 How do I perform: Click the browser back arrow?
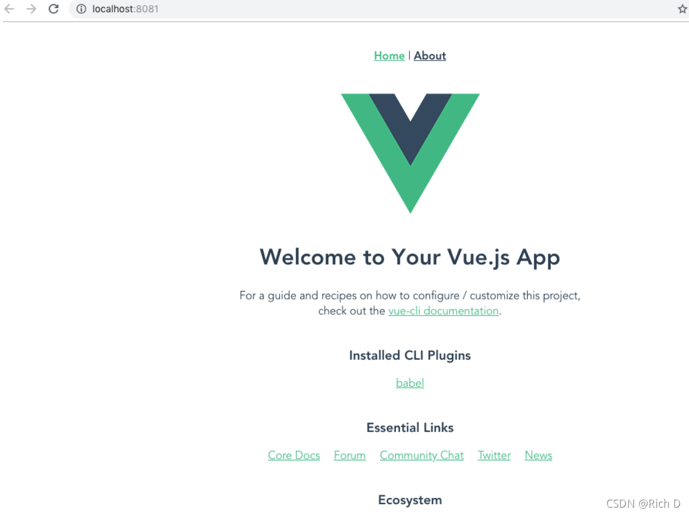tap(9, 9)
